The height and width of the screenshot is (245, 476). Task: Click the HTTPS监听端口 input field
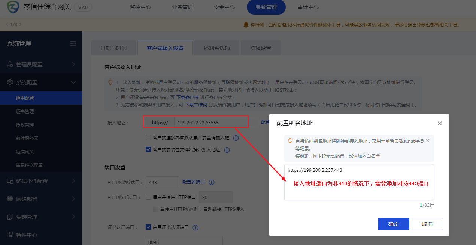[x=162, y=182]
